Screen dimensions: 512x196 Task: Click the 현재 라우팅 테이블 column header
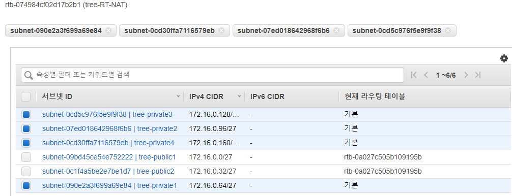[x=375, y=96]
